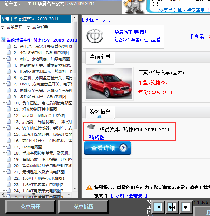The image size is (210, 216).
Task: Click the tree scrollbar down arrow
Action: pyautogui.click(x=75, y=188)
